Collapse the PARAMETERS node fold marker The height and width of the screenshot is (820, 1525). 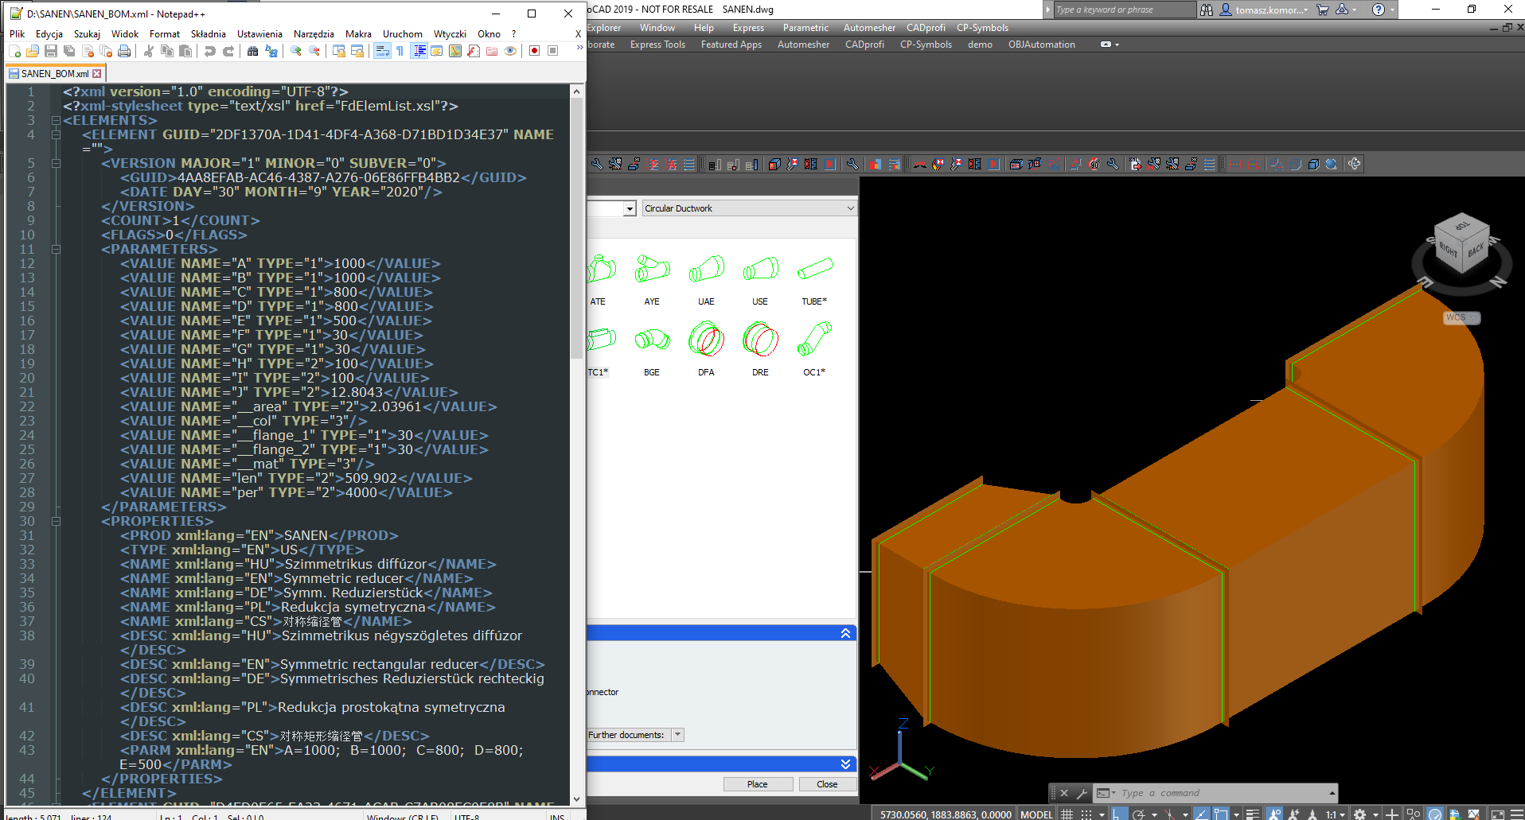click(56, 249)
